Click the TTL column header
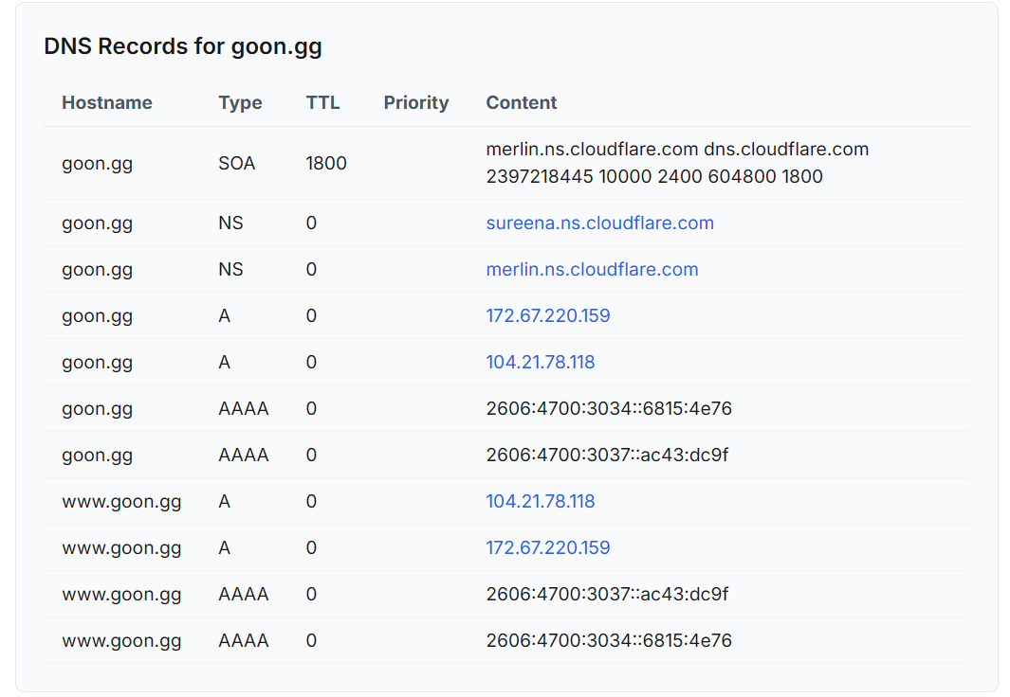The image size is (1010, 697). [322, 103]
